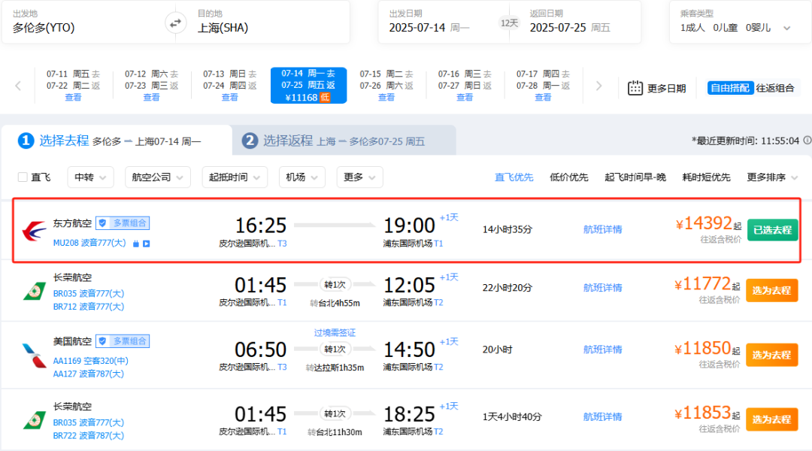Show previous dates with left arrow
The image size is (812, 451).
18,86
